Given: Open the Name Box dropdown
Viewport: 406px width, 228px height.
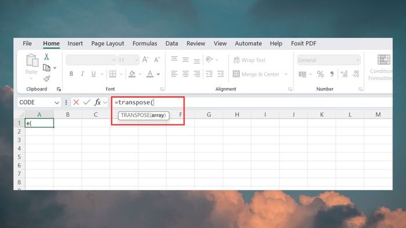Looking at the screenshot, I should pyautogui.click(x=57, y=103).
